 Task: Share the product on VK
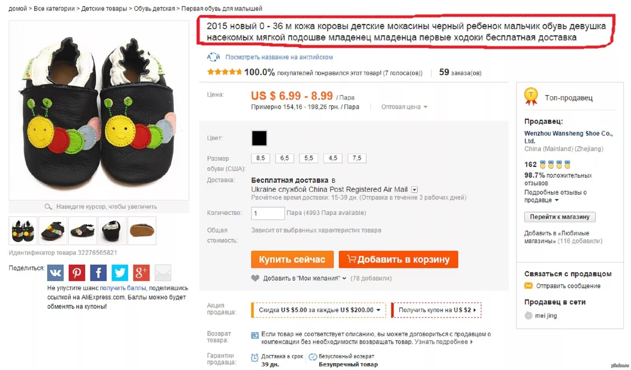(x=55, y=273)
